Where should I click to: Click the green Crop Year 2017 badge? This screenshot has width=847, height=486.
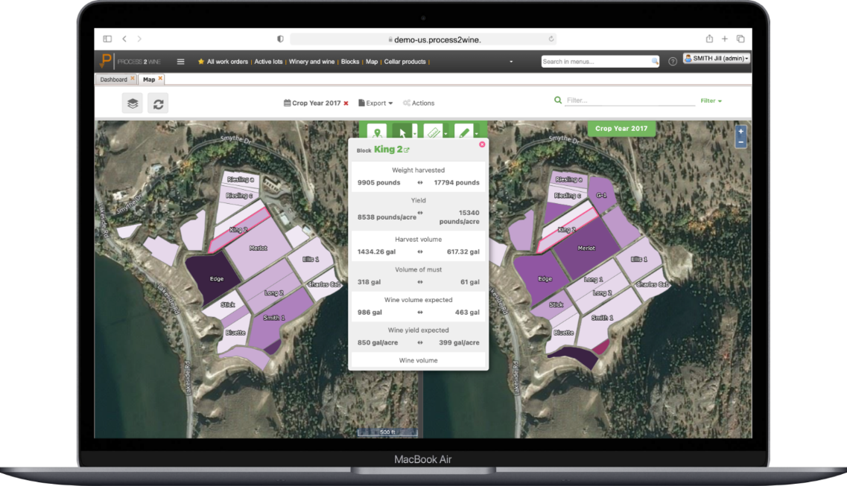(621, 128)
